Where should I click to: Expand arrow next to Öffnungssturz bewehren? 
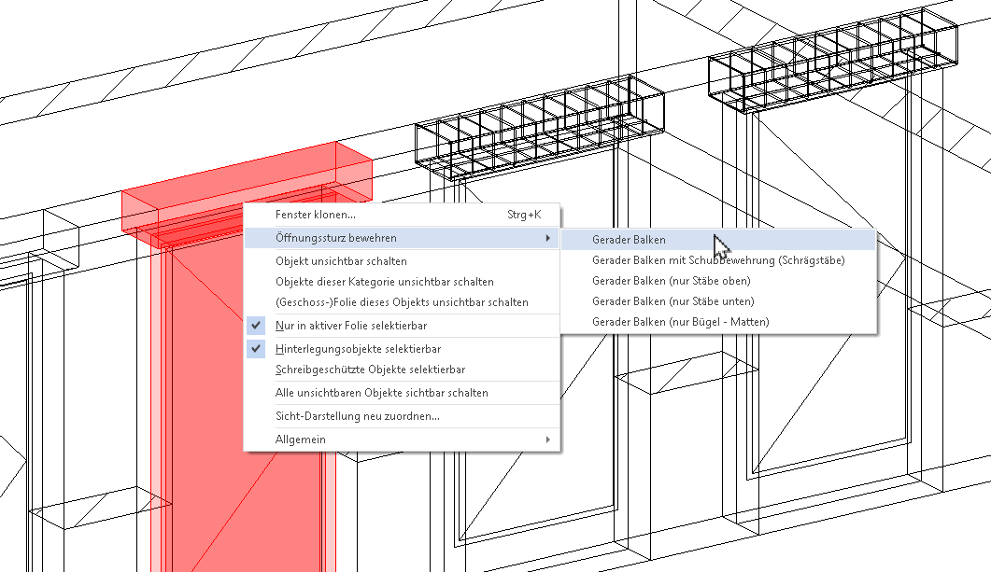(548, 238)
